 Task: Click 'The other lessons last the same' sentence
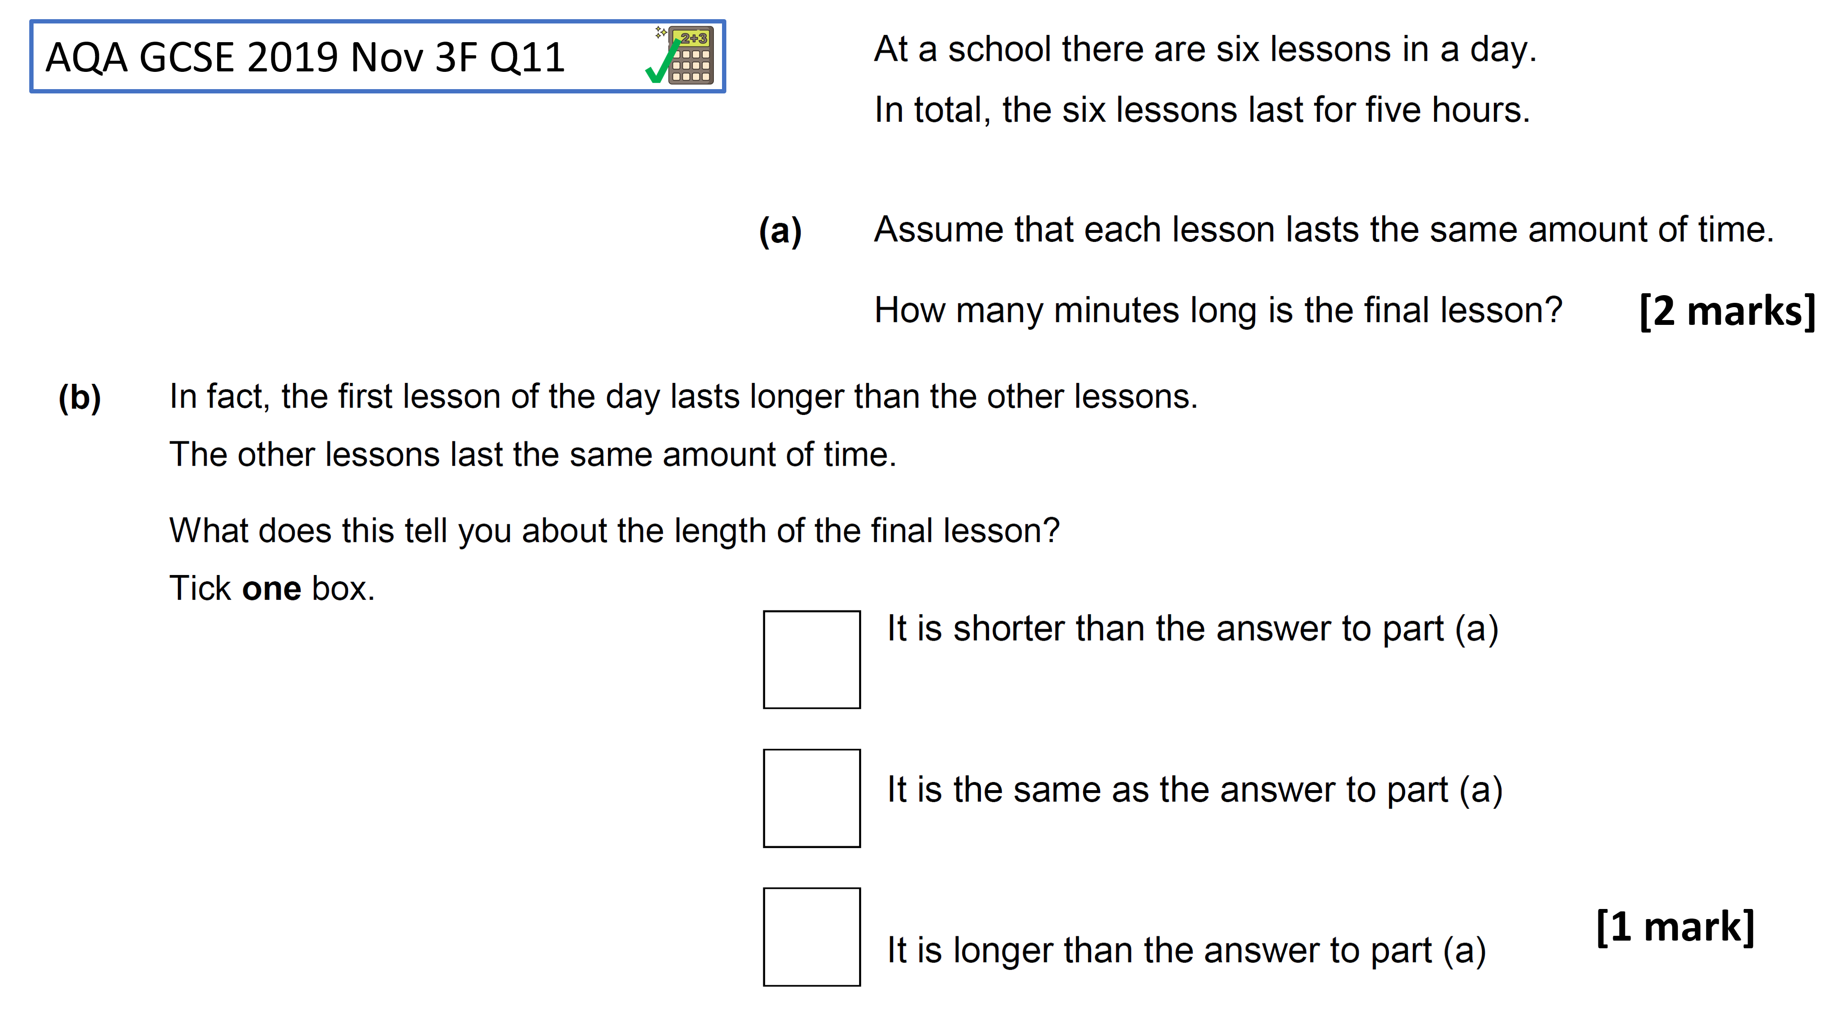tap(533, 454)
